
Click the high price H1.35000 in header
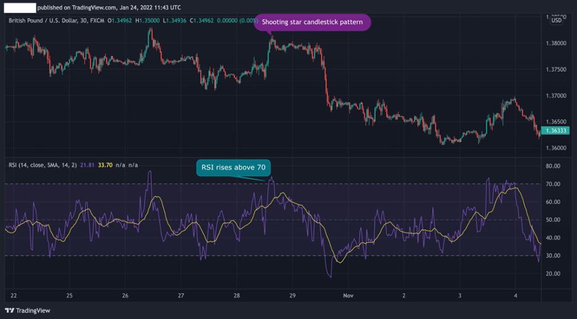tap(147, 20)
